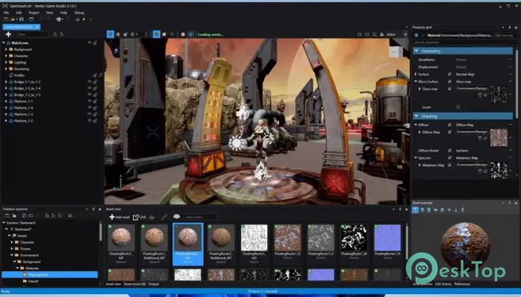The image size is (521, 297).
Task: Toggle the Micro Surface Gloss map checkbox
Action: point(450,82)
